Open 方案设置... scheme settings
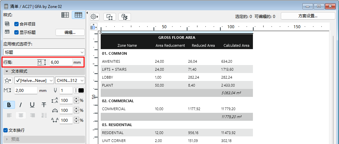Image resolution: width=339 pixels, height=144 pixels. [x=308, y=16]
